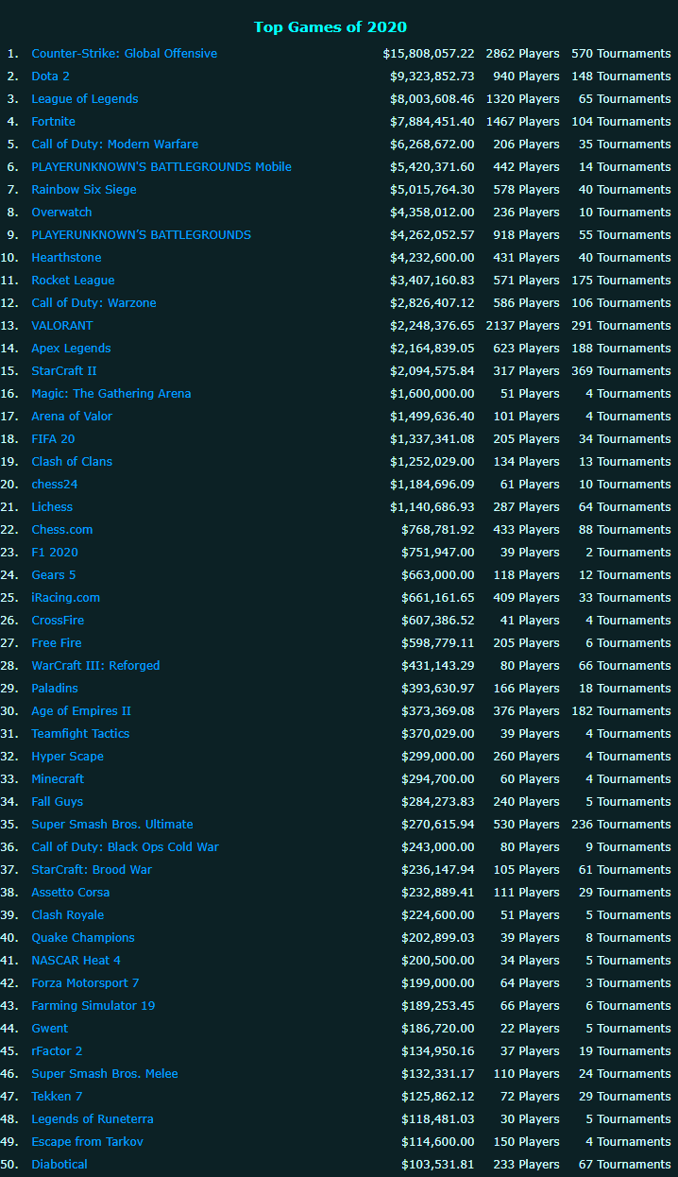Open PLAYERUNKNOWN'S BATTLEGROUNDS Mobile link
Screen dimensions: 678x1177
coord(161,167)
